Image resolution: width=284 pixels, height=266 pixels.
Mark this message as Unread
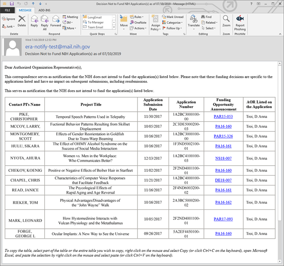point(173,17)
